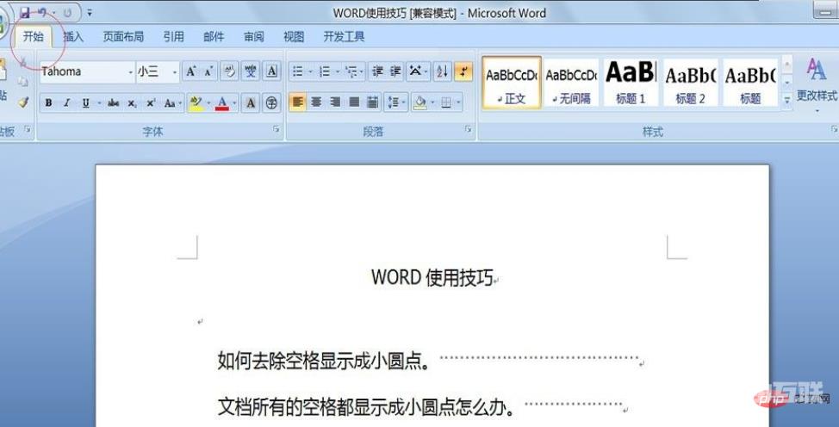Toggle show/hide paragraph marks button
The image size is (839, 427).
[463, 72]
